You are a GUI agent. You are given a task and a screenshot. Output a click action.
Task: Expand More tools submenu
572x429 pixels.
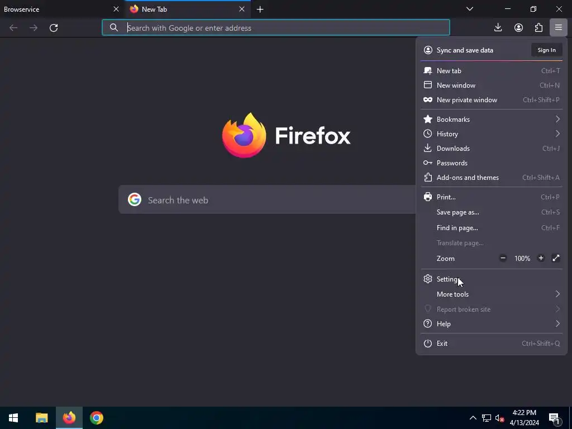coord(492,294)
